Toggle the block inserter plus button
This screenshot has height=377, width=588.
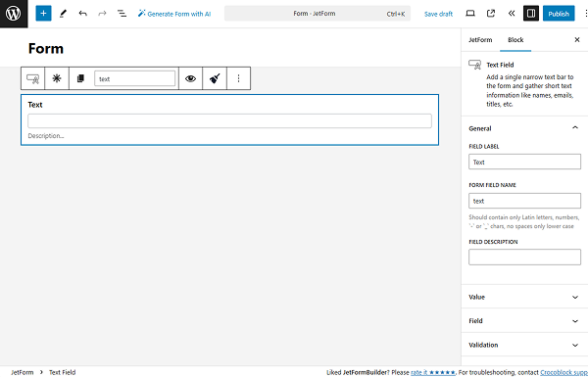[x=43, y=14]
